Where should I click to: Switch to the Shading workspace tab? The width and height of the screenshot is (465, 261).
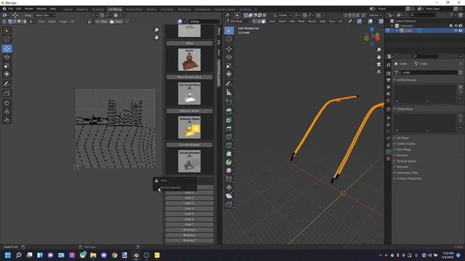[151, 9]
